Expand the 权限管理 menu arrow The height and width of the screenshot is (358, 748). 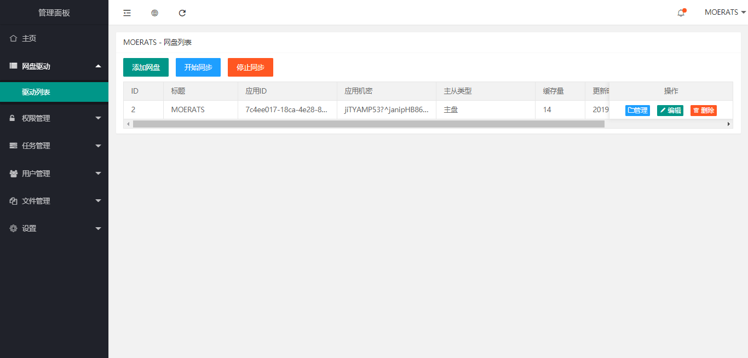click(98, 118)
